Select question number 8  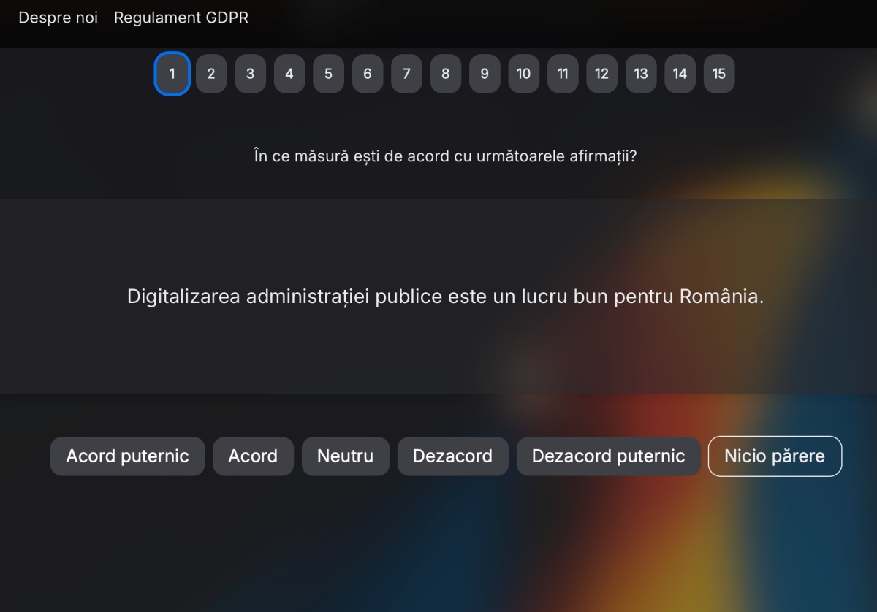coord(446,74)
